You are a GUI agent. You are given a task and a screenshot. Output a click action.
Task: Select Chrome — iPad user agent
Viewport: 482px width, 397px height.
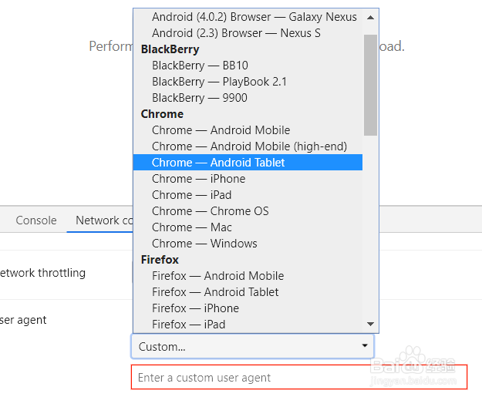coord(248,195)
